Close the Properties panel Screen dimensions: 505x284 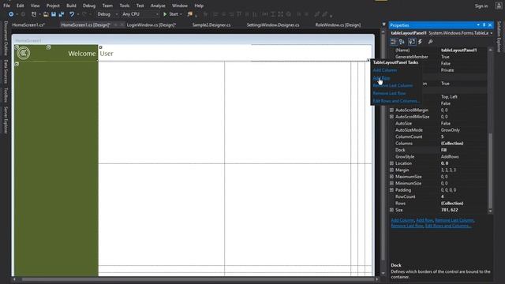(x=490, y=25)
